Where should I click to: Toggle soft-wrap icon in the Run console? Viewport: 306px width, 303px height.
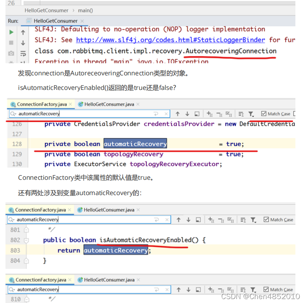23,53
